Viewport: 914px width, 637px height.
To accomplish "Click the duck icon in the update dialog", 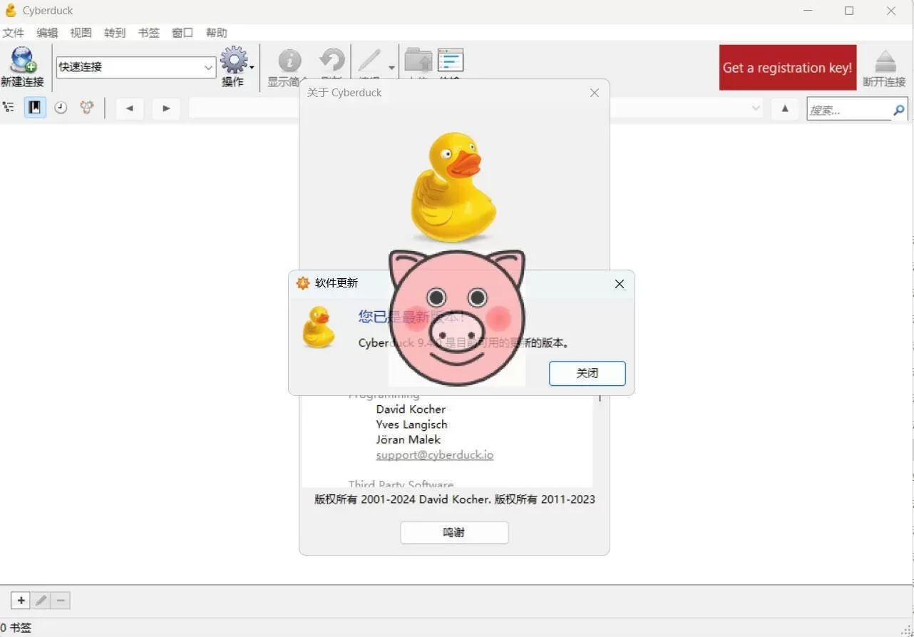I will point(318,327).
